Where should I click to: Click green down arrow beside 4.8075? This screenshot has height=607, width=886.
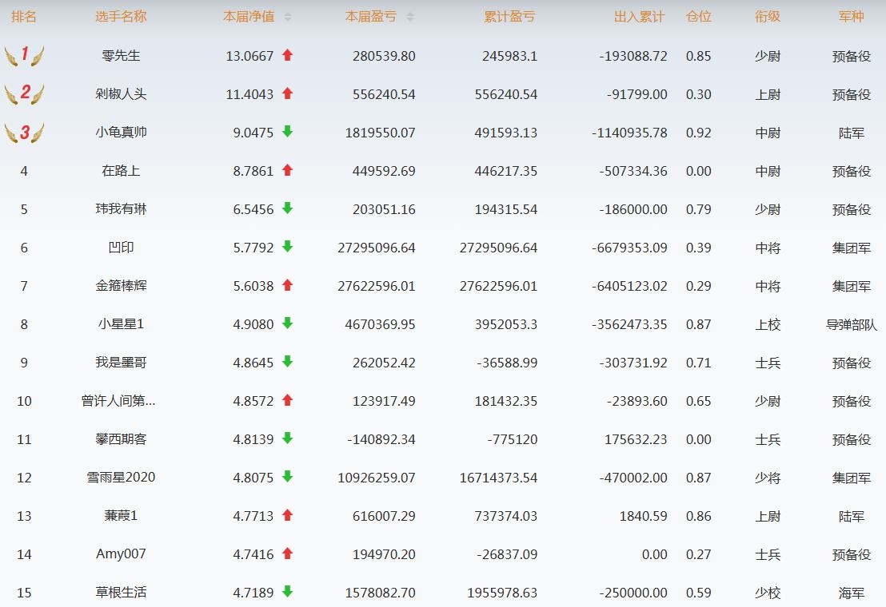pos(288,477)
